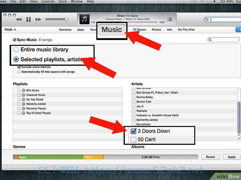Click the music note album artwork

(84, 19)
